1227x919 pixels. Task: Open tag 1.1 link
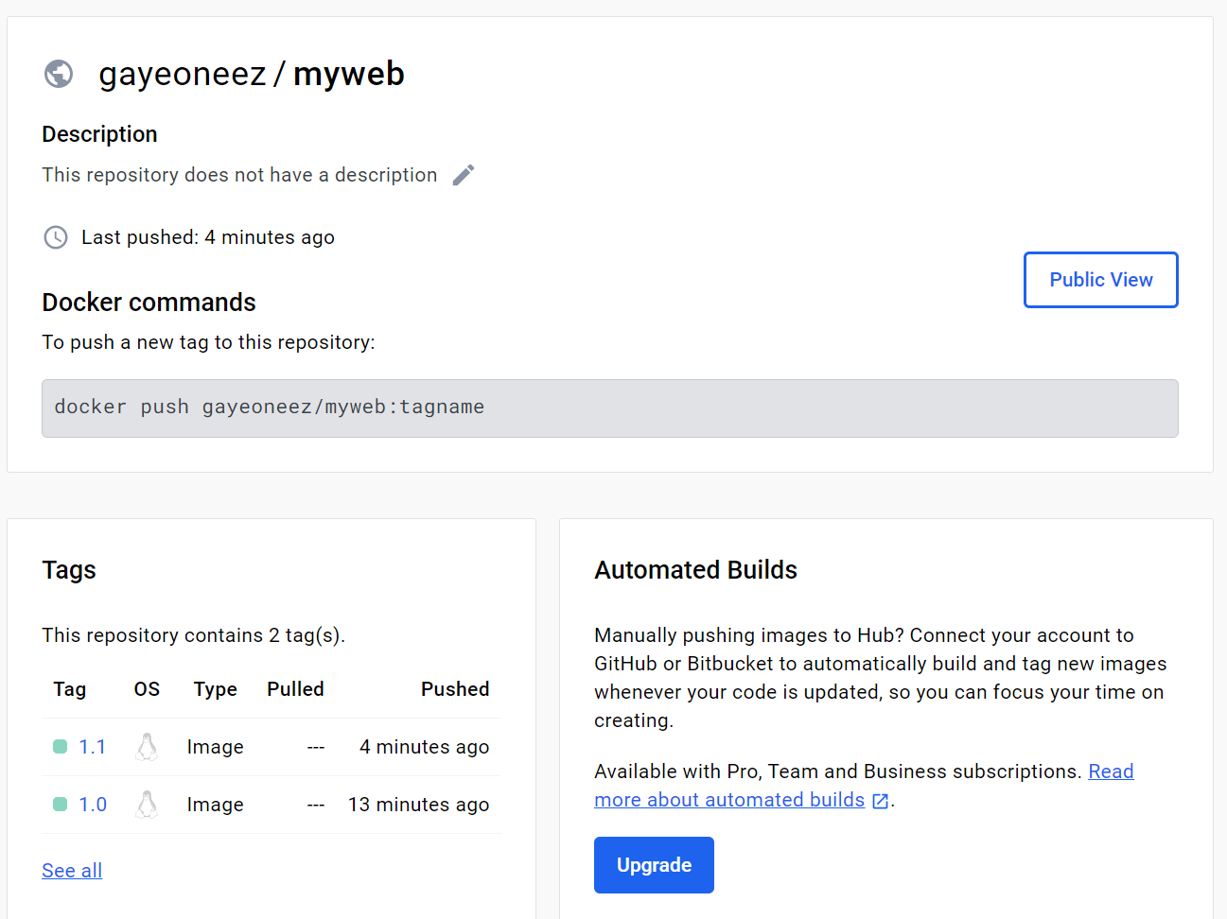(93, 747)
